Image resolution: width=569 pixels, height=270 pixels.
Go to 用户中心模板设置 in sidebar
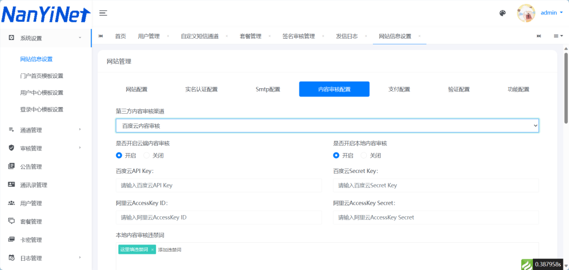tap(42, 93)
